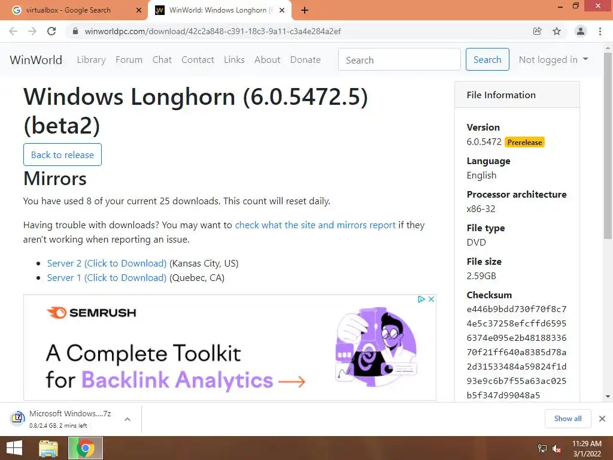Open the Chat nav link
The height and width of the screenshot is (460, 613).
click(x=162, y=60)
